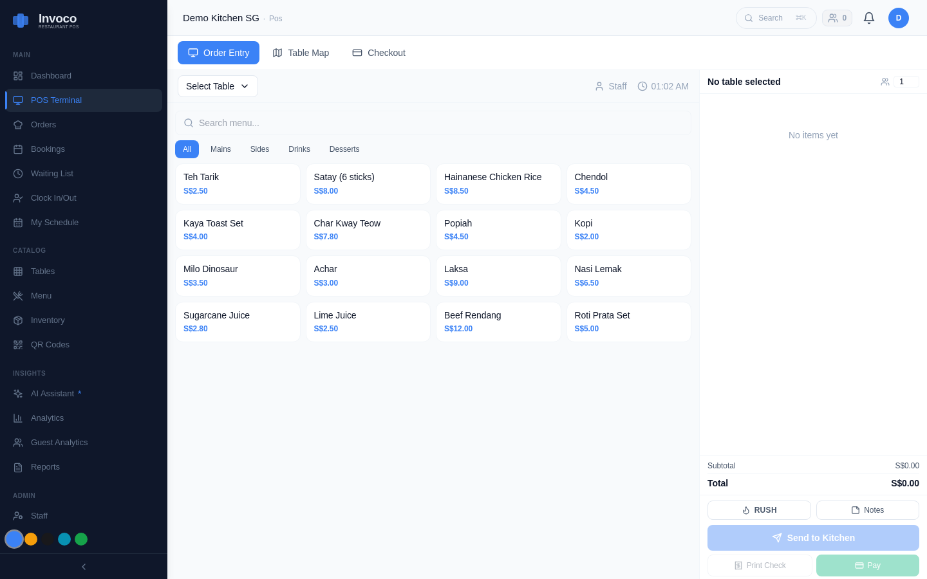Select the orange theme color swatch
This screenshot has width=927, height=579.
31,539
